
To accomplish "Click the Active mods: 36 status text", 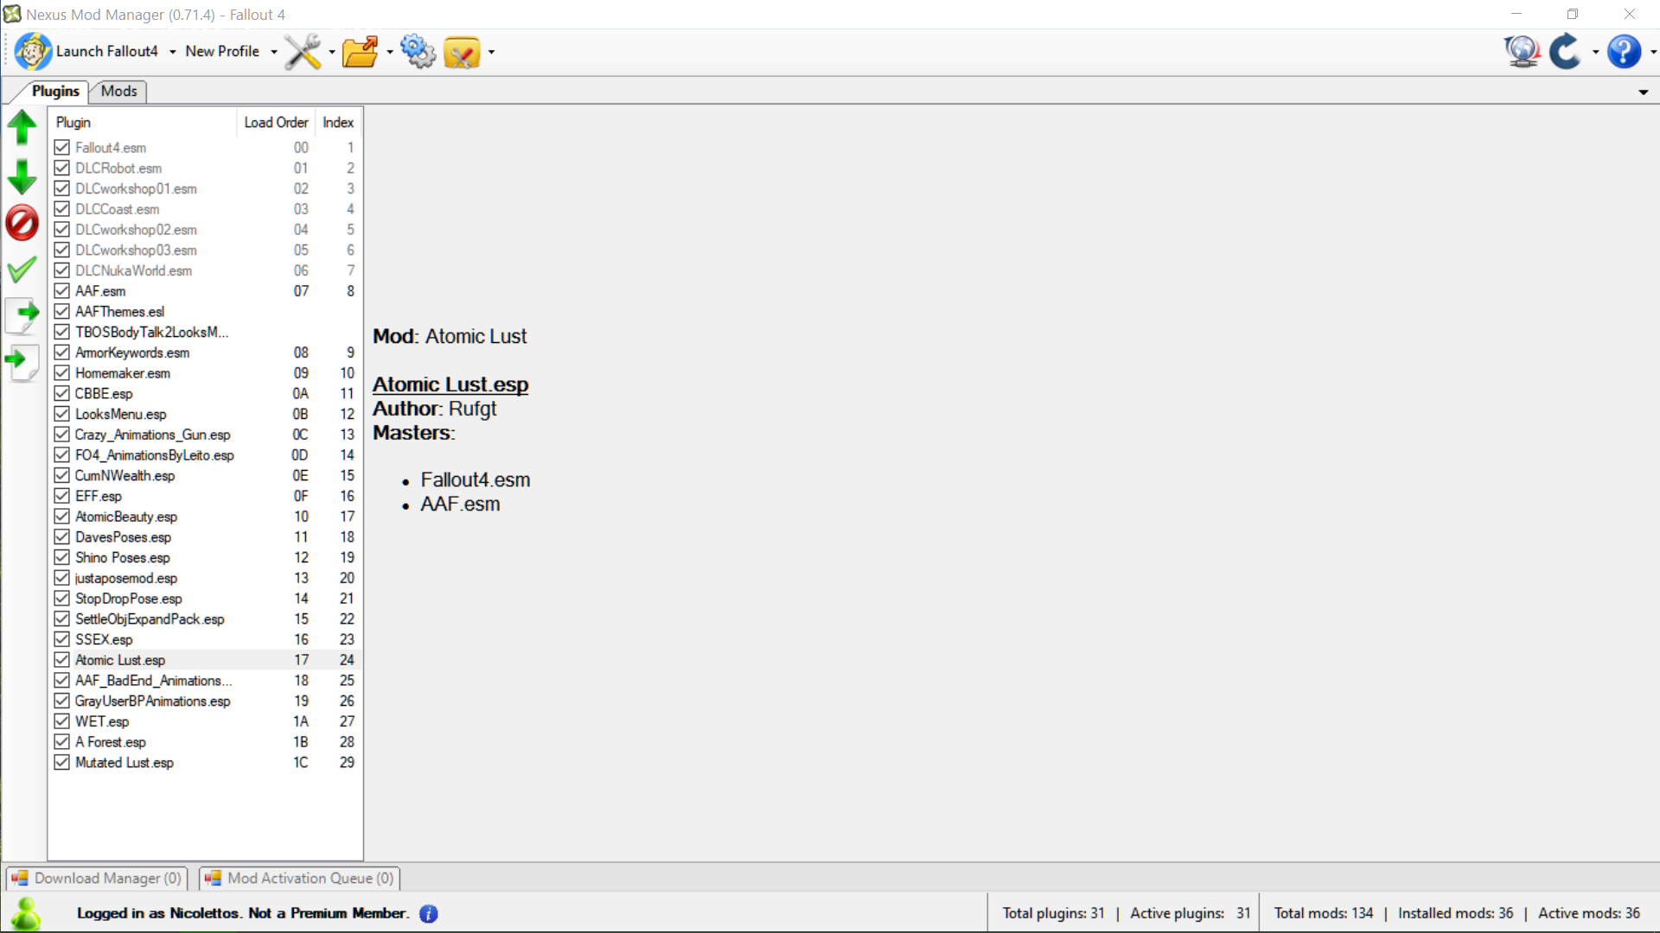I will click(x=1588, y=914).
